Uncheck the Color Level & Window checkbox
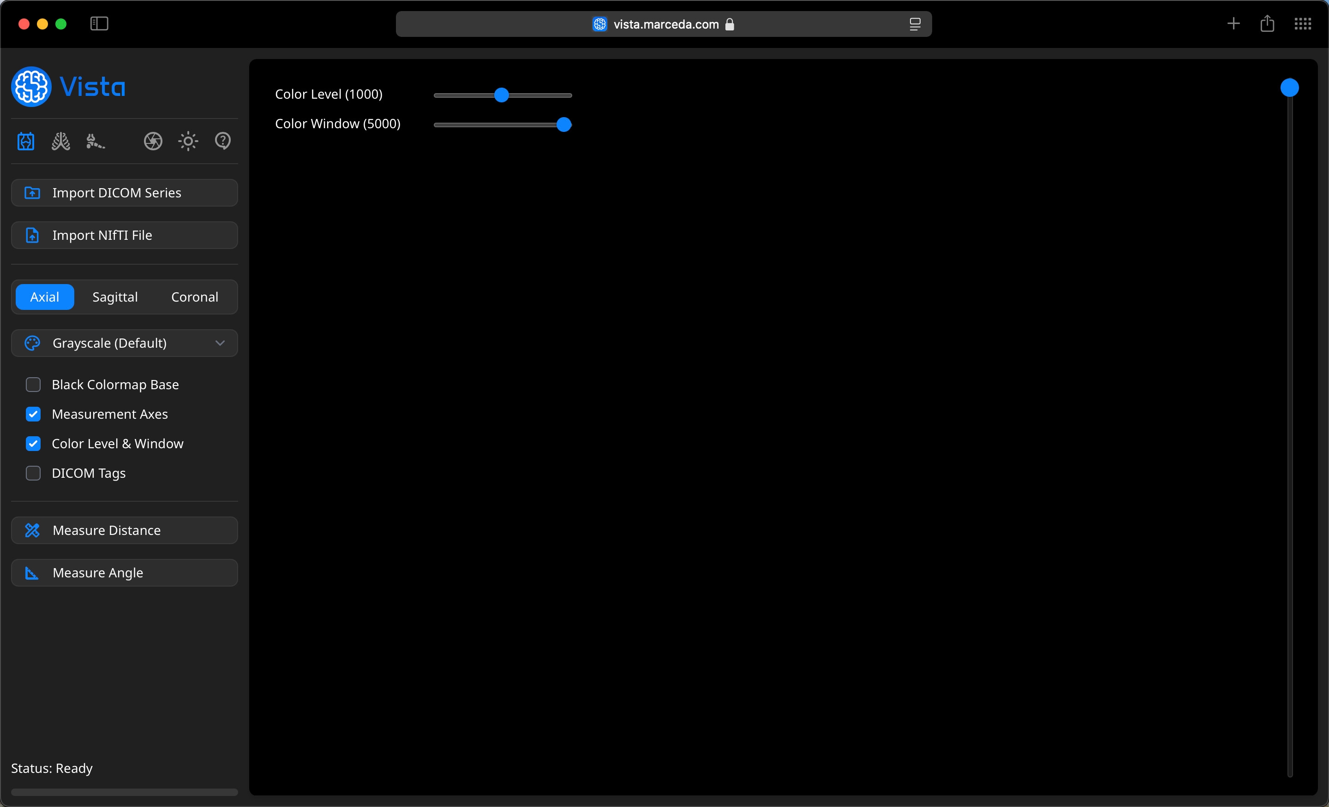 33,444
